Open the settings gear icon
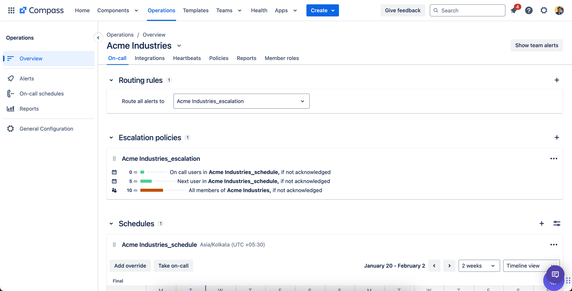The width and height of the screenshot is (572, 291). [x=544, y=10]
